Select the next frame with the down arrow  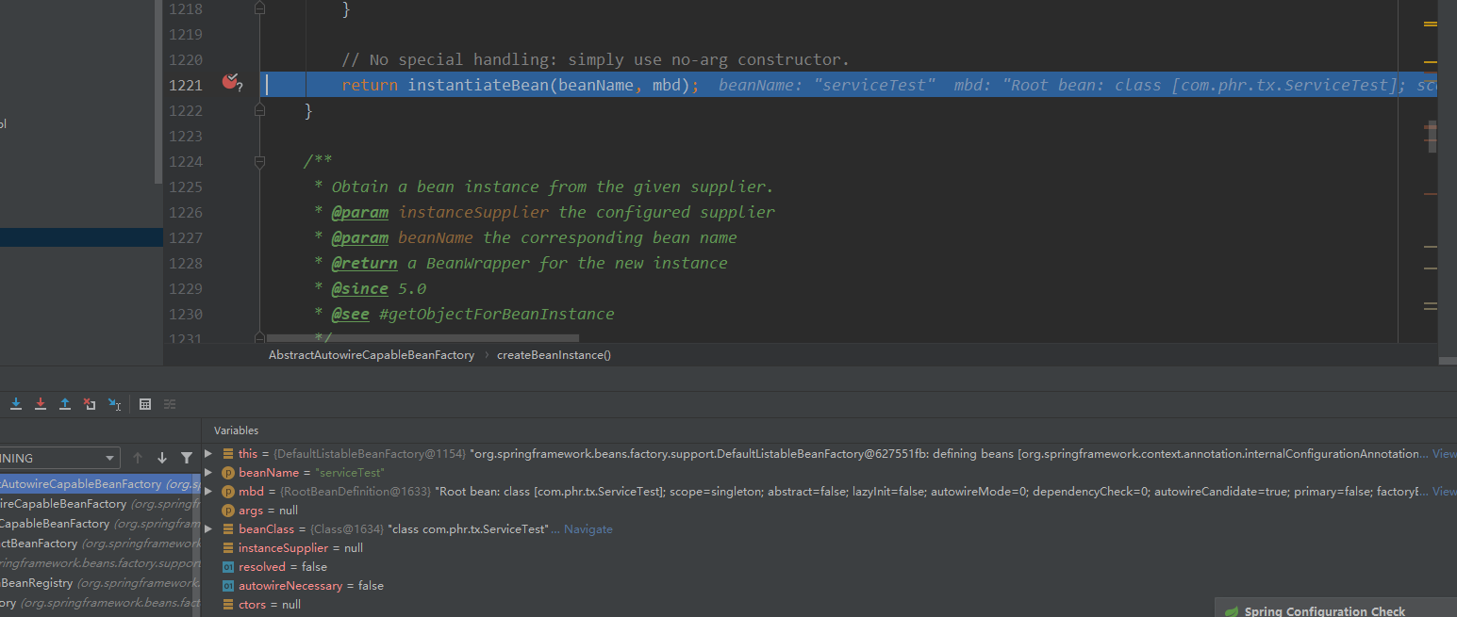pos(162,458)
